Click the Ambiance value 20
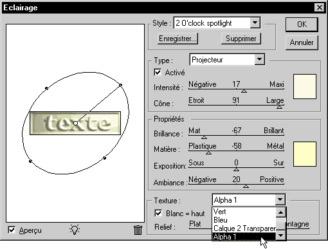328x249 pixels. pyautogui.click(x=236, y=179)
